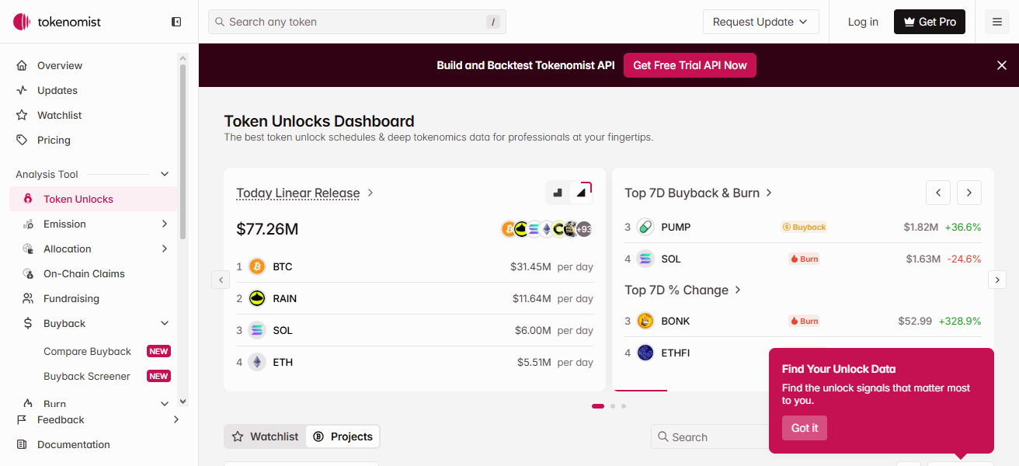1019x466 pixels.
Task: Switch to the Projects tab
Action: (x=343, y=436)
